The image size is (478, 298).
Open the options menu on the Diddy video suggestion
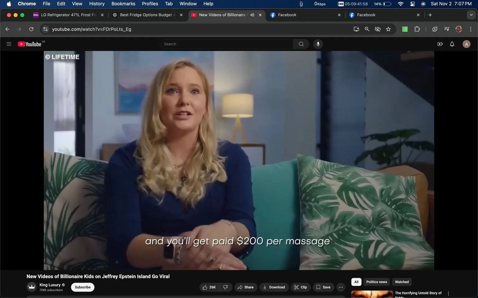coord(448,293)
